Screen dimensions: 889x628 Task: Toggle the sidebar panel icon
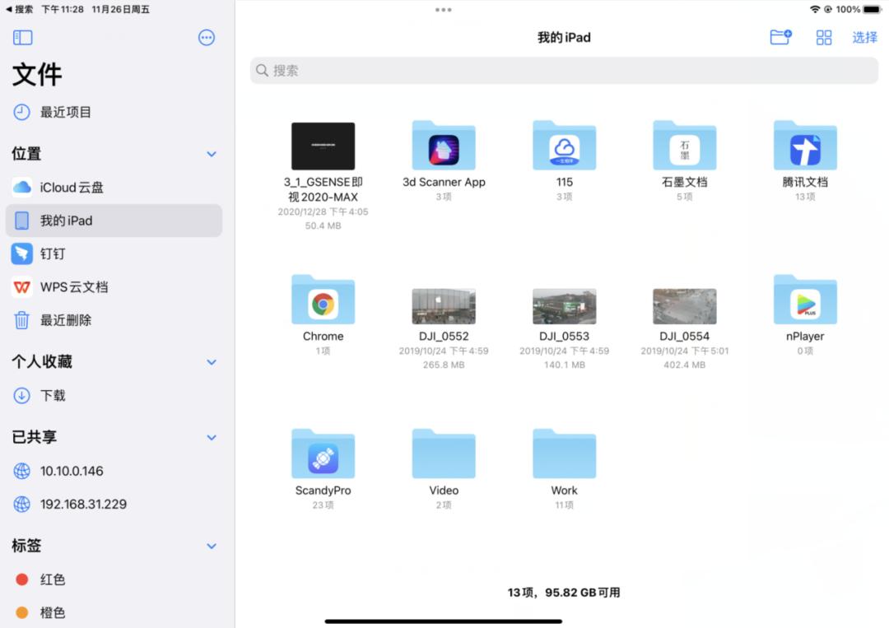23,38
